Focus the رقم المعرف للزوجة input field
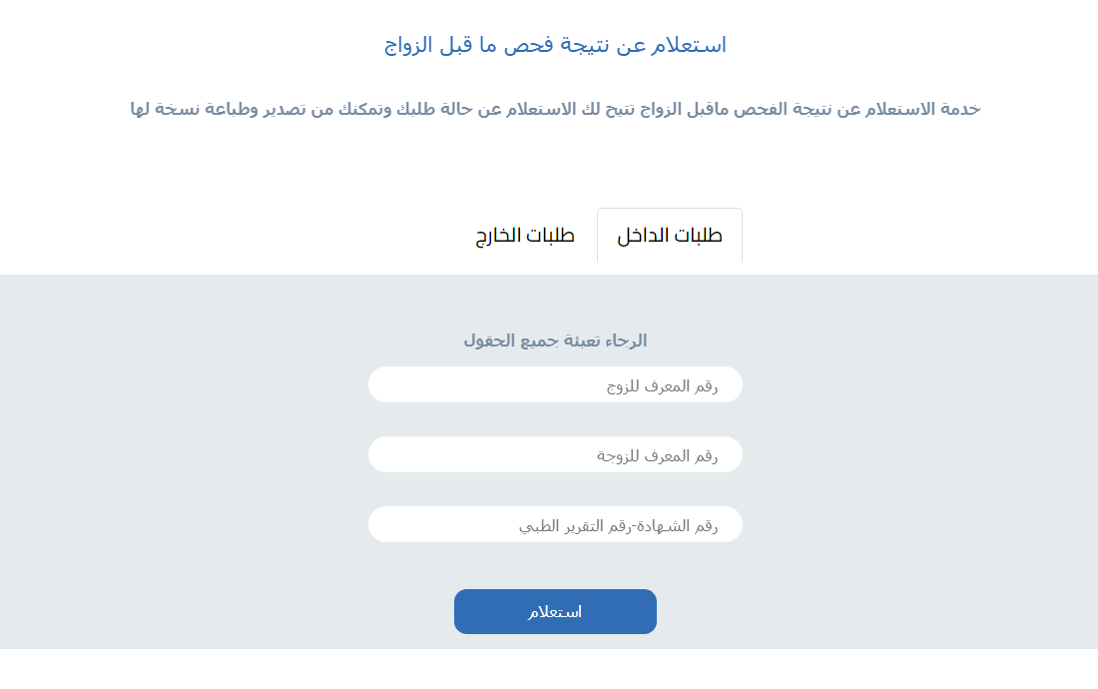1098x689 pixels. click(x=555, y=455)
